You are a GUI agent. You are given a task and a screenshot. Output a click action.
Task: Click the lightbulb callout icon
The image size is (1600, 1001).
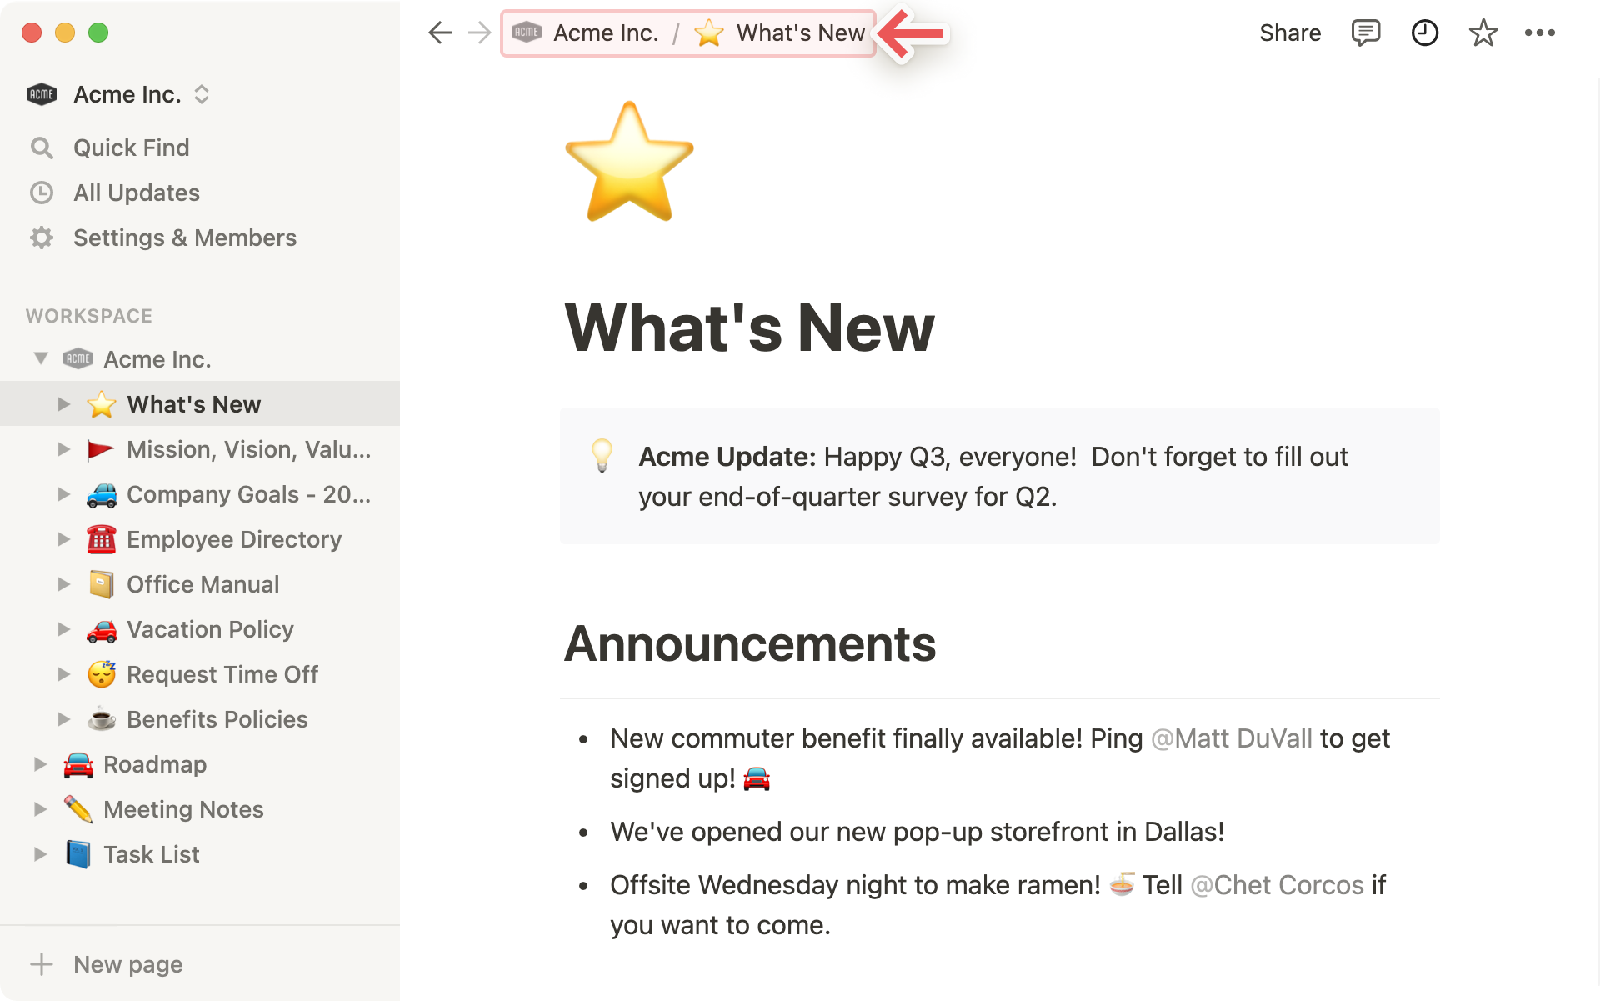pyautogui.click(x=602, y=456)
